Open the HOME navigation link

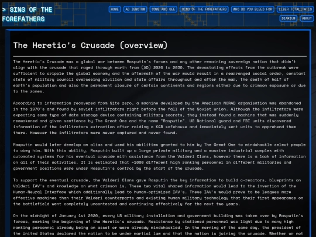[x=115, y=9]
